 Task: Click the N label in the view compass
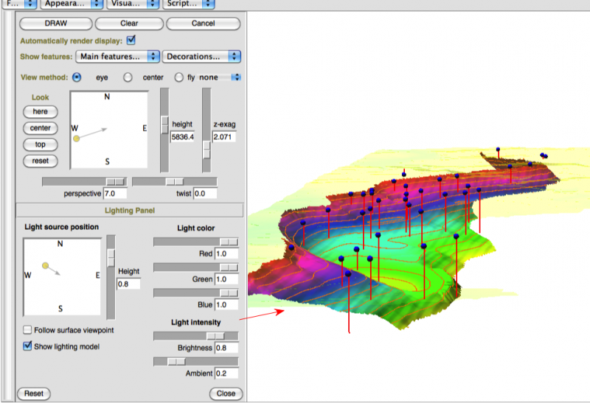(x=107, y=97)
